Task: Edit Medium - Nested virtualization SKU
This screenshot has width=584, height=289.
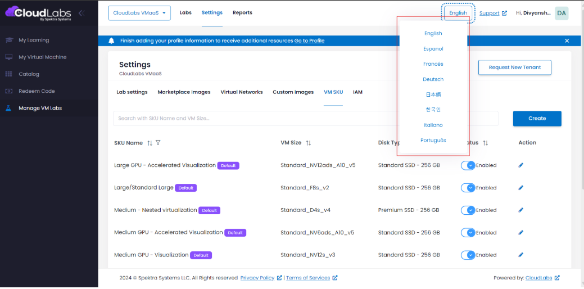Action: [520, 210]
